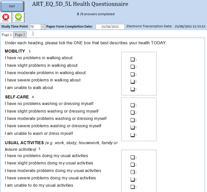This screenshot has width=207, height=192.
Task: Select Self-Care checkbox 5, unable to wash
Action: pyautogui.click(x=132, y=135)
